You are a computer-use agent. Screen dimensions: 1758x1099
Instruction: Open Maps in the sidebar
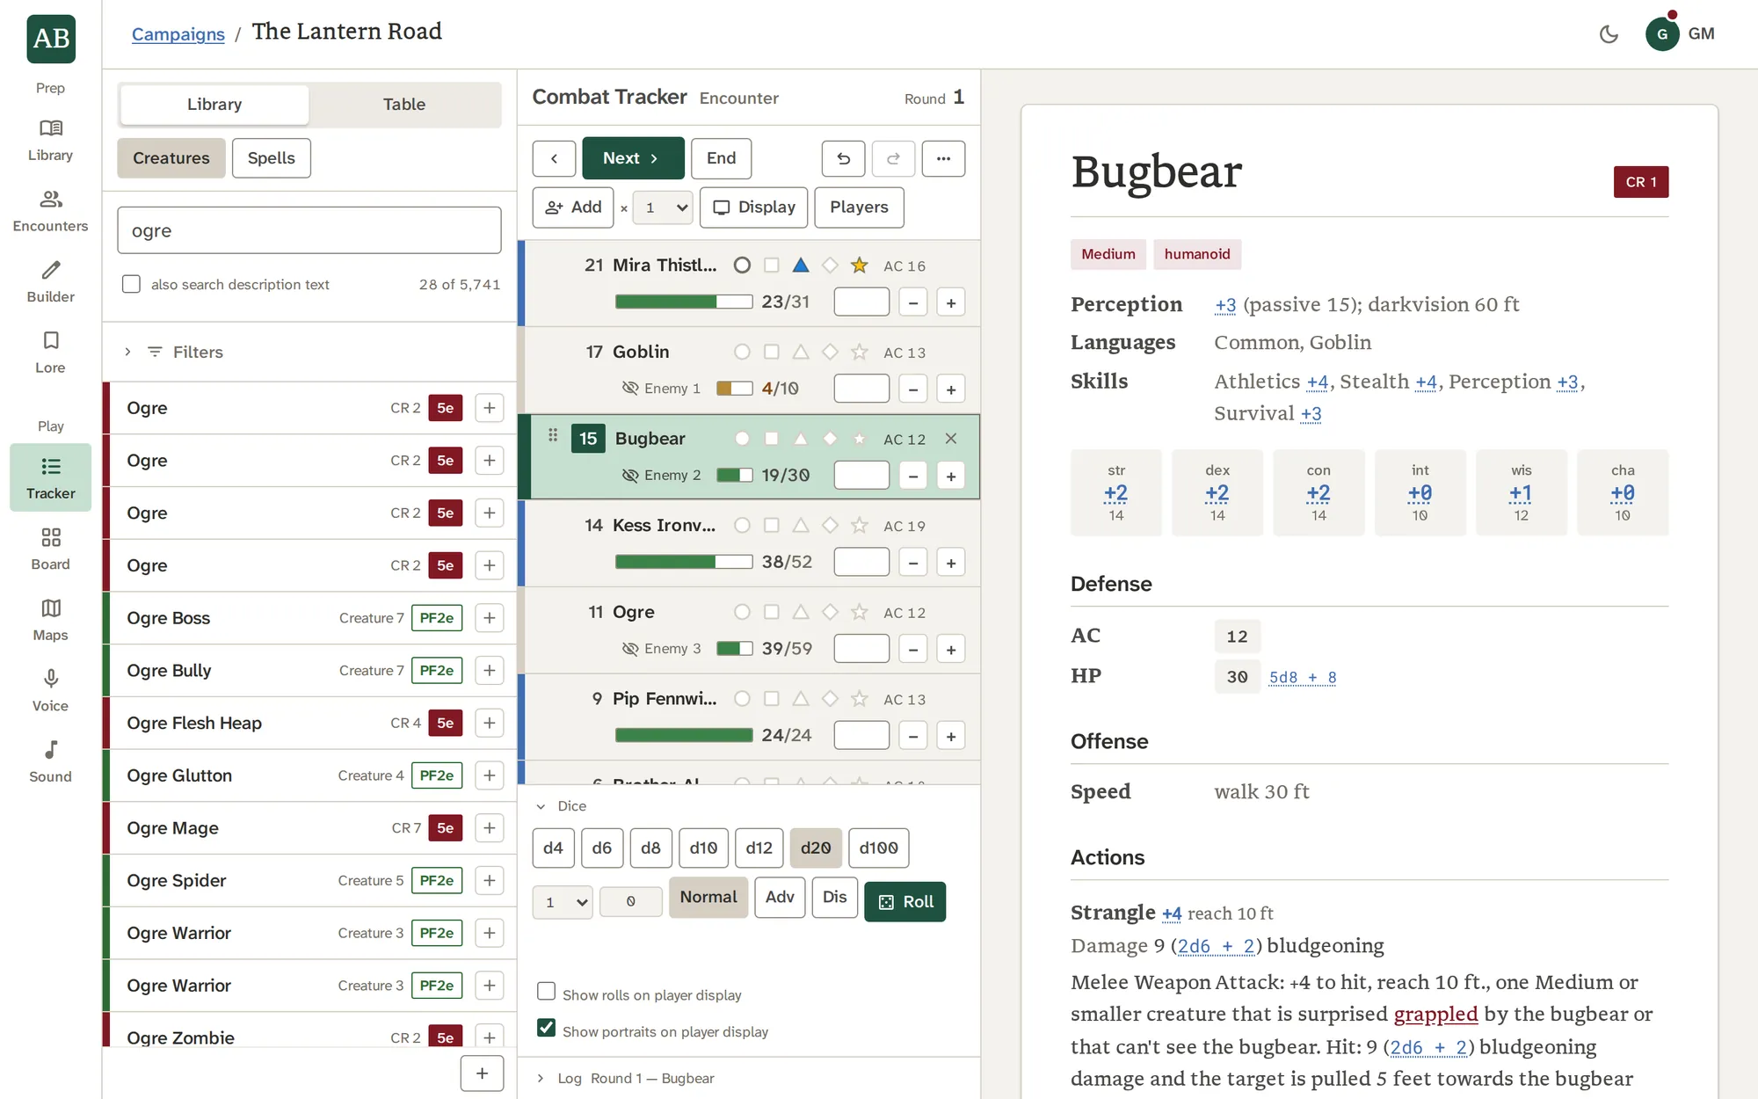pyautogui.click(x=50, y=620)
